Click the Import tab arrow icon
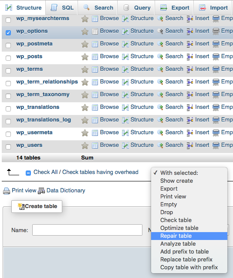The width and height of the screenshot is (233, 278). pyautogui.click(x=203, y=7)
